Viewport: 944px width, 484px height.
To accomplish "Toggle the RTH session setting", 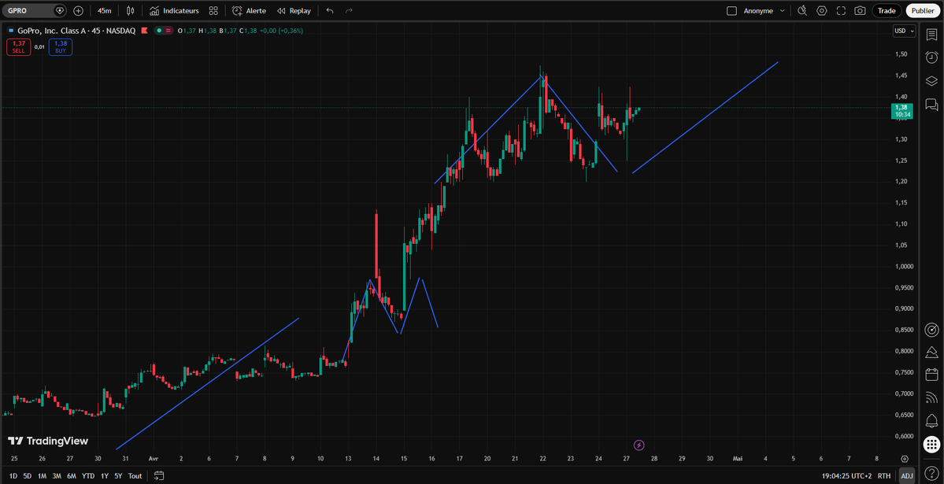I will tap(884, 475).
